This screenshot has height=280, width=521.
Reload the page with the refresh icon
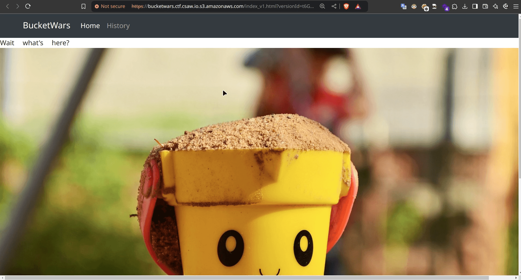click(28, 6)
